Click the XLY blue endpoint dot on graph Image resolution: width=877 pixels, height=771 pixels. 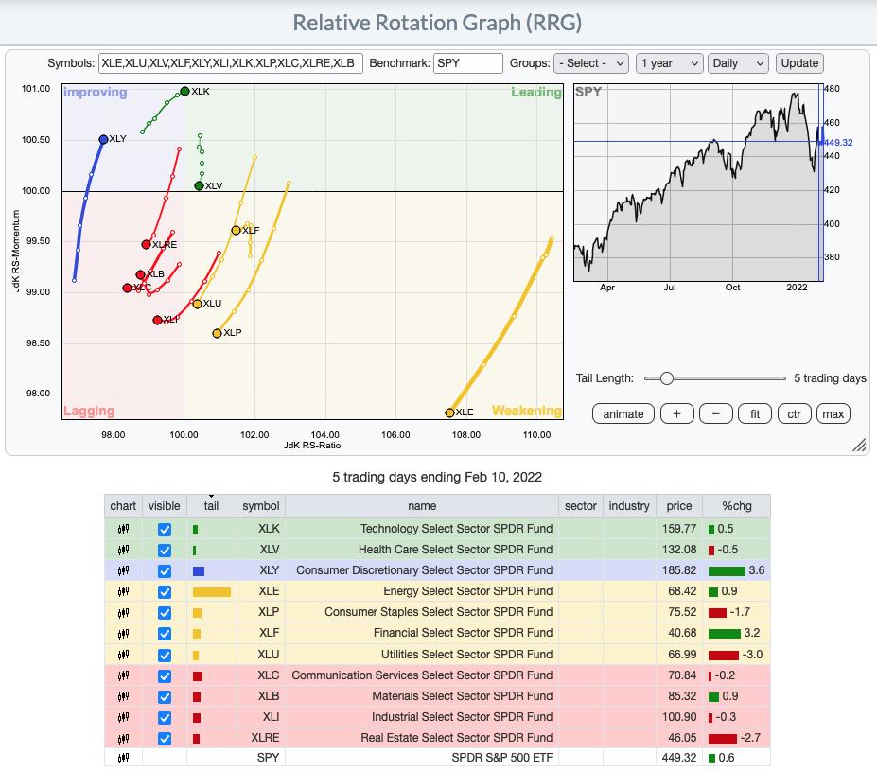click(103, 139)
